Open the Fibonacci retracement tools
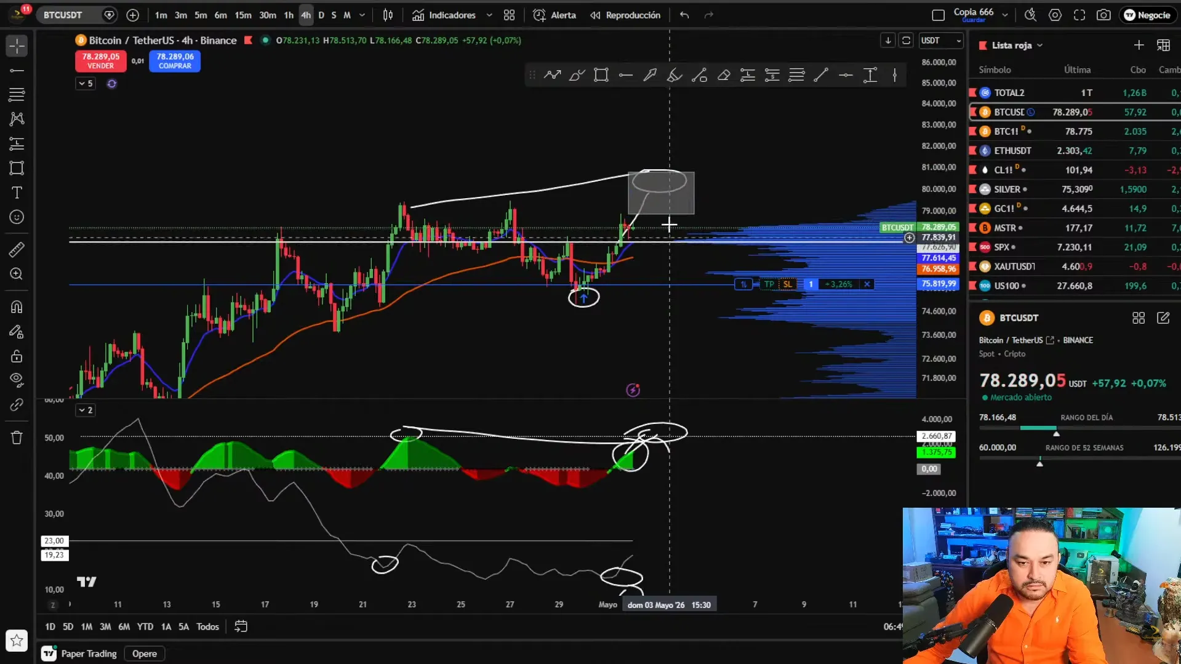Image resolution: width=1181 pixels, height=664 pixels. pyautogui.click(x=17, y=95)
